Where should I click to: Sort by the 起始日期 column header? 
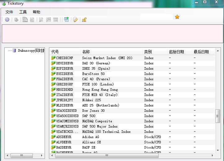pyautogui.click(x=179, y=52)
